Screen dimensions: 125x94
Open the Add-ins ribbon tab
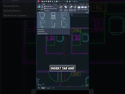tap(75, 4)
